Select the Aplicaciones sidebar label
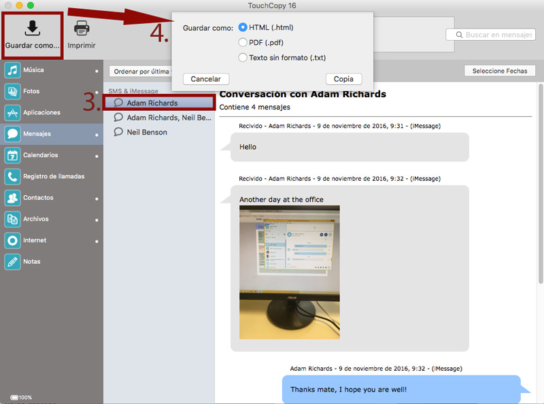Viewport: 544px width, 404px height. pos(41,112)
